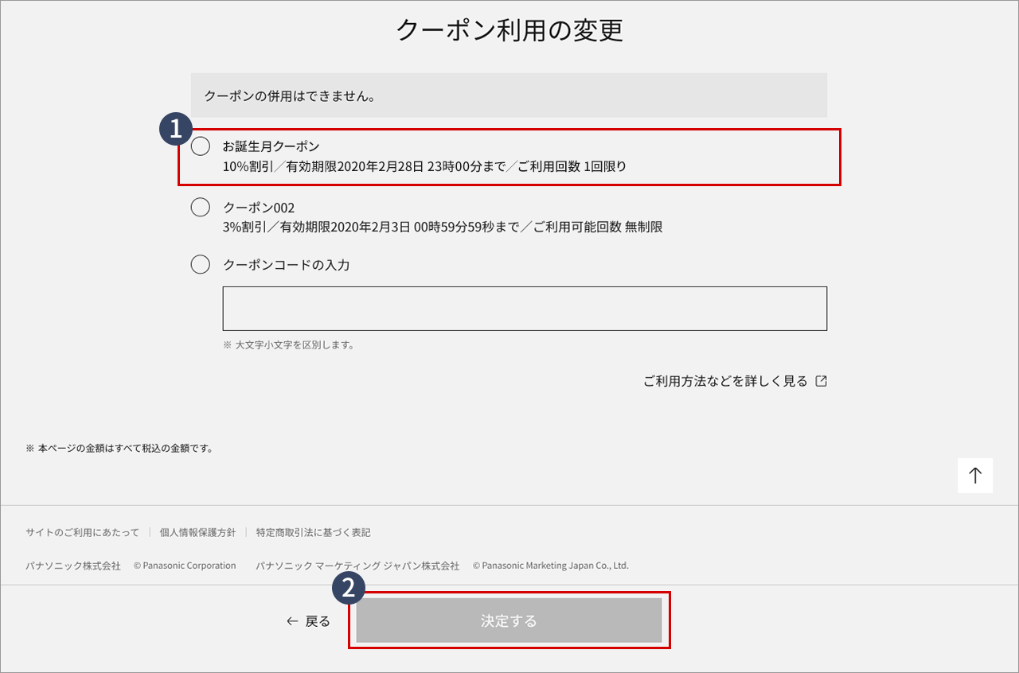Click the back arrow icon beside 戻る
The image size is (1019, 673).
(x=292, y=621)
